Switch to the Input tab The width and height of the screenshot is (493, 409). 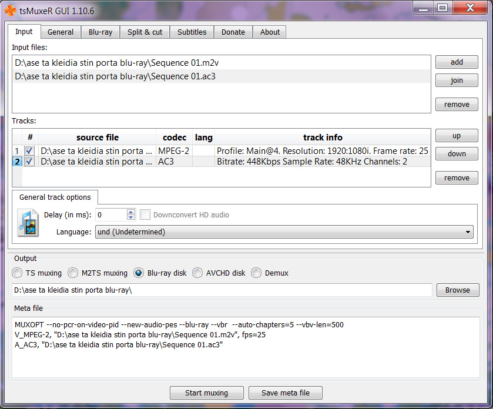coord(24,32)
